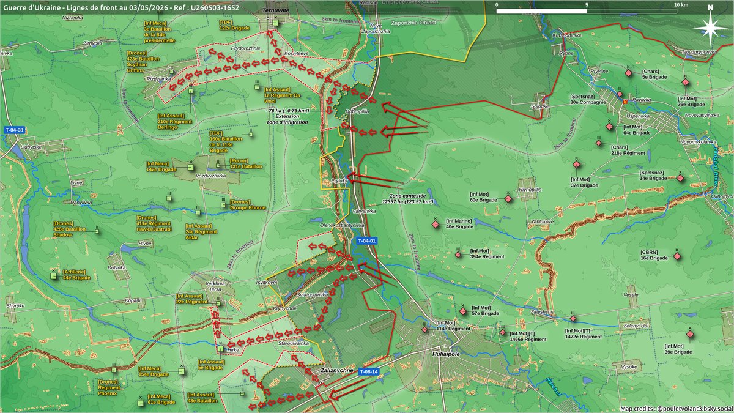Select the 1466e Régiment red diamond
The width and height of the screenshot is (734, 413).
pyautogui.click(x=503, y=333)
